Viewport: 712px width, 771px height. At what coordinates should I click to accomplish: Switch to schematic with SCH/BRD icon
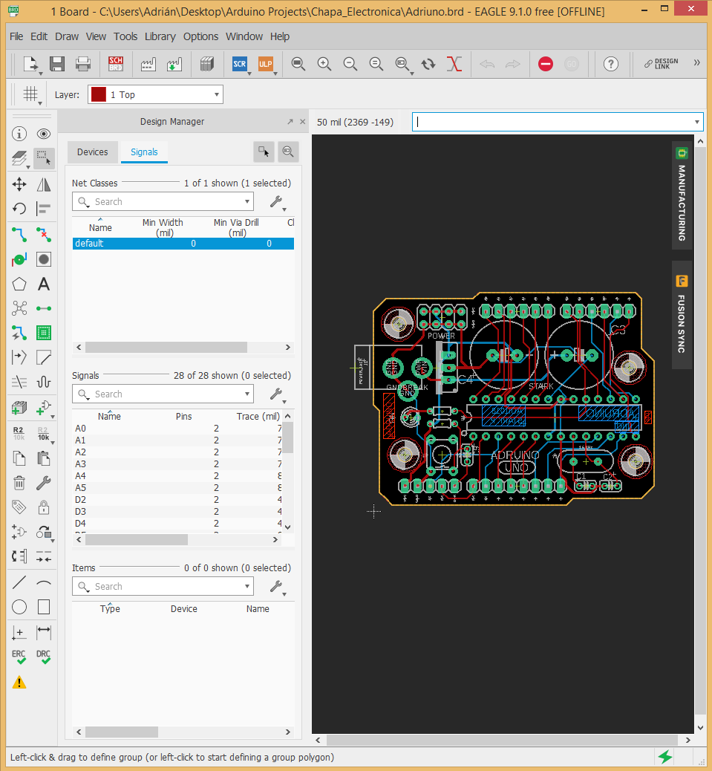116,64
